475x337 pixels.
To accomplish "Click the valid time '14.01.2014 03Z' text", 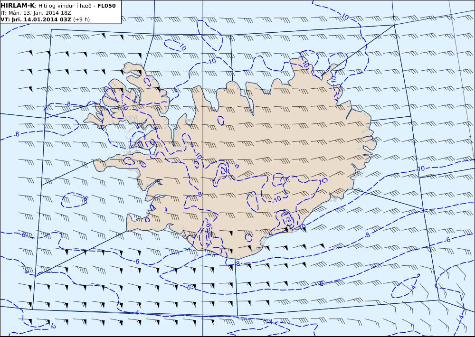I will coord(47,19).
